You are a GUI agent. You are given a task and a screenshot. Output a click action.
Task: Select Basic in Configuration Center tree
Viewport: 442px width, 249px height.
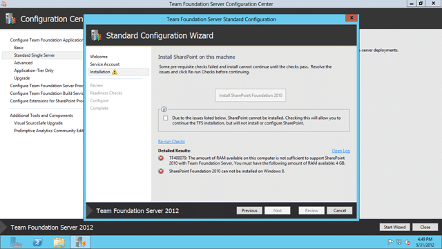19,48
